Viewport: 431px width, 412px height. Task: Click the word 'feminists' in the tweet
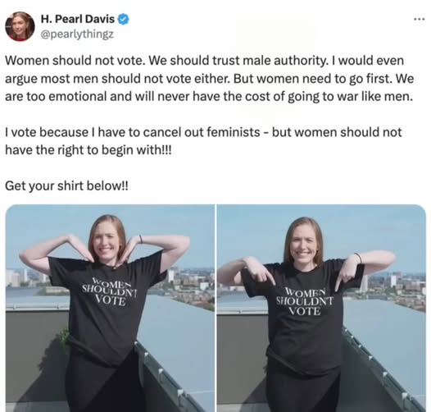click(233, 132)
